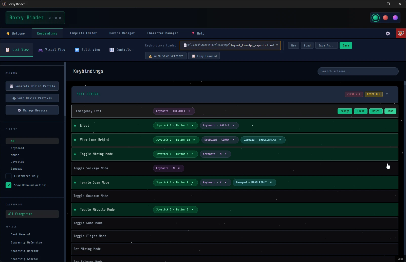Click the Save As... button
The height and width of the screenshot is (262, 406).
[x=326, y=45]
